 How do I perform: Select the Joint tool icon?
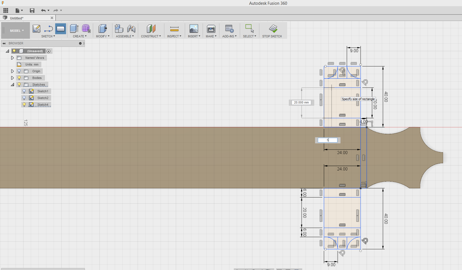coord(131,28)
